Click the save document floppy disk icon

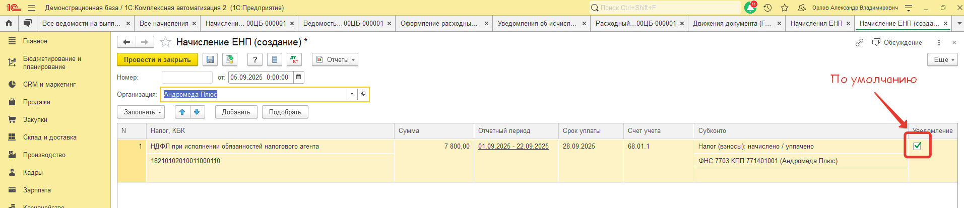pos(210,59)
